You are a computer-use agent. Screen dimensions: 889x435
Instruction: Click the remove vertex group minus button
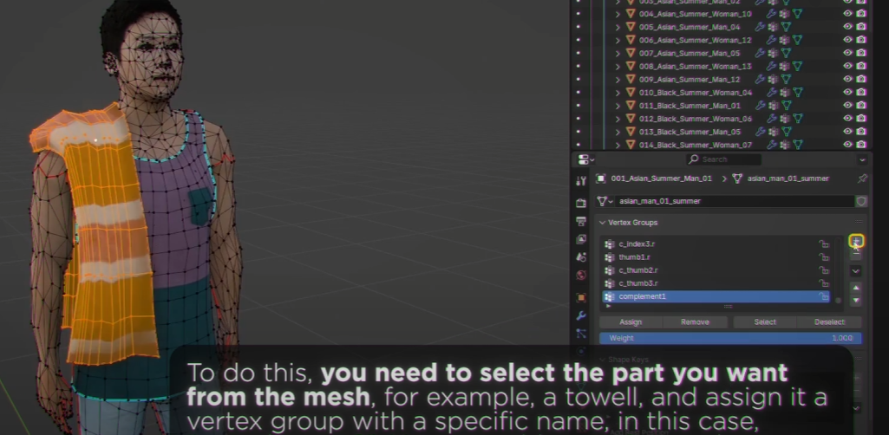click(856, 255)
